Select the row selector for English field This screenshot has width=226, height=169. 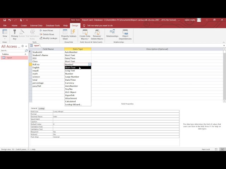pyautogui.click(x=30, y=68)
